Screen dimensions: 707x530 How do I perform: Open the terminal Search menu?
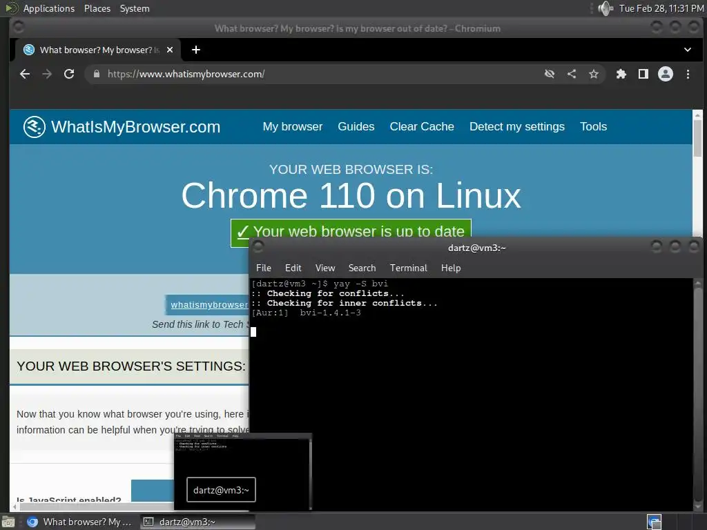click(362, 268)
